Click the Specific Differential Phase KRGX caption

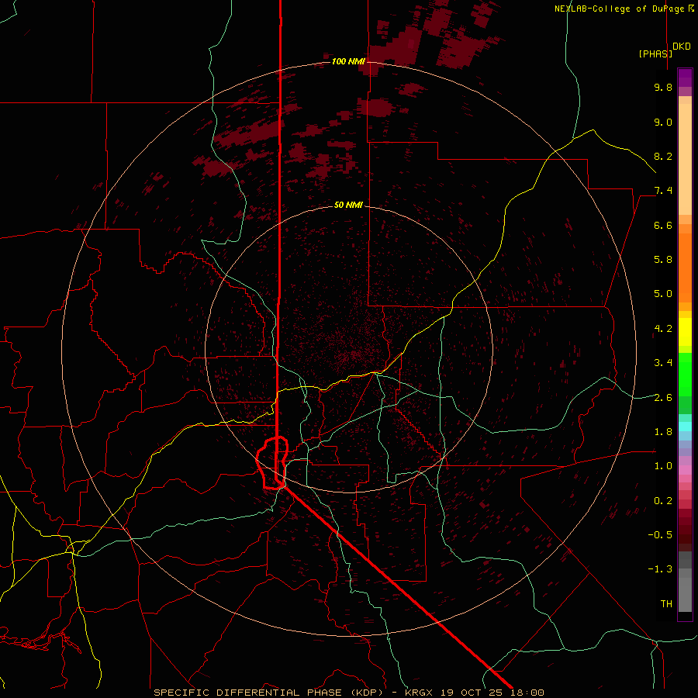pos(348,693)
